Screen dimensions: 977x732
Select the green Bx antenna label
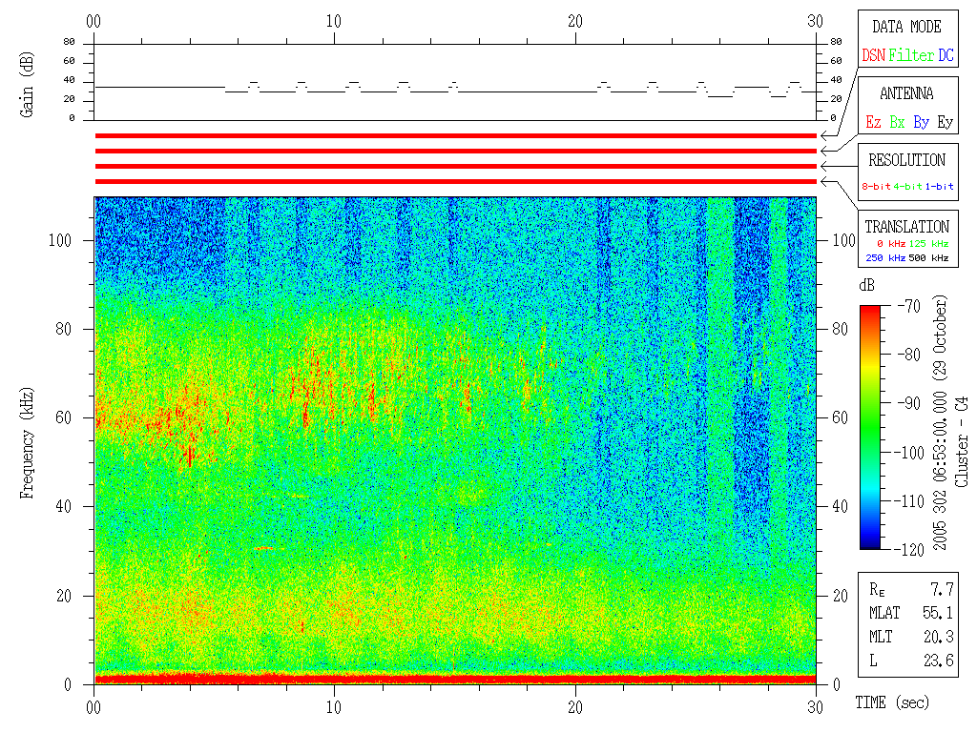pos(897,122)
